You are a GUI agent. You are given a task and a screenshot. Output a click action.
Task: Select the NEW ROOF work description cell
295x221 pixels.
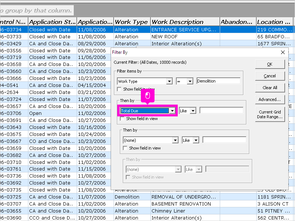click(x=185, y=36)
